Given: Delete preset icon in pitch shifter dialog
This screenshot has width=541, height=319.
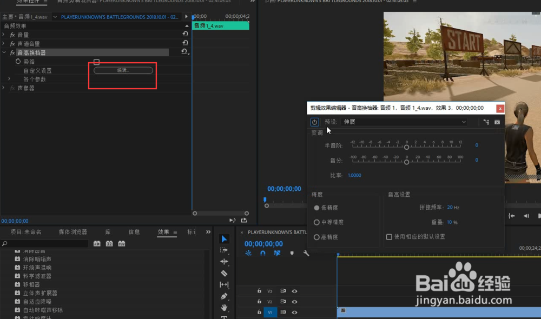Looking at the screenshot, I should [x=497, y=122].
